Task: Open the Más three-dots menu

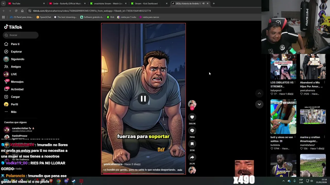Action: pyautogui.click(x=10, y=112)
